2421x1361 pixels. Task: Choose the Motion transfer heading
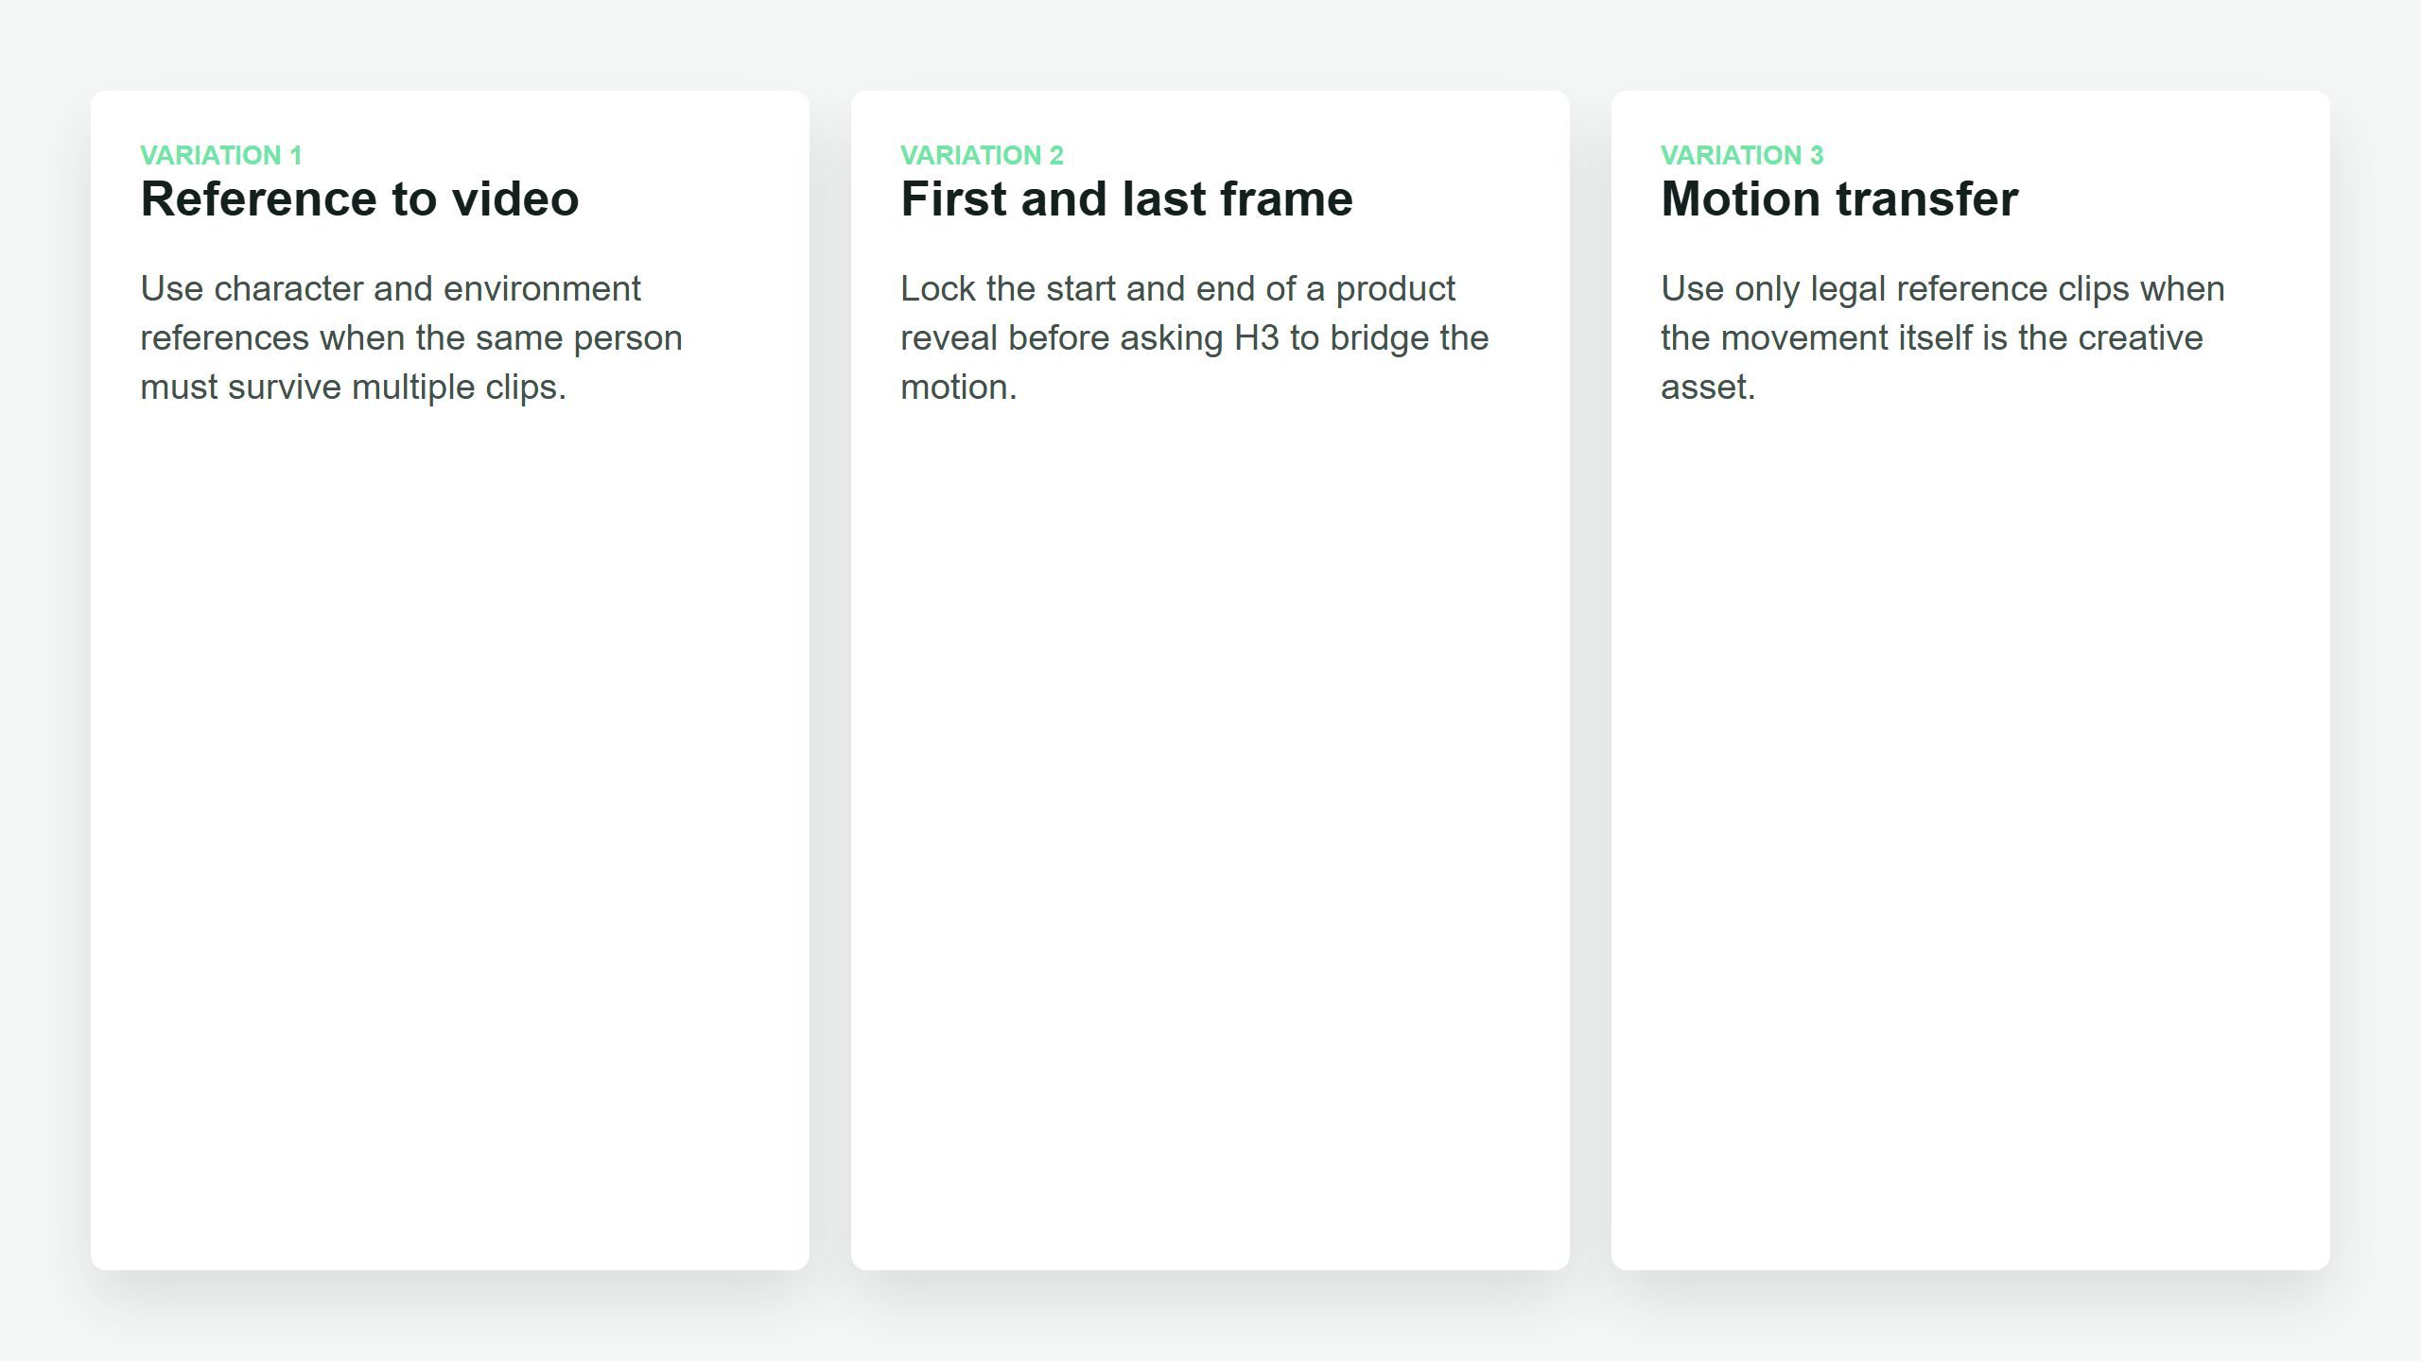click(1839, 199)
